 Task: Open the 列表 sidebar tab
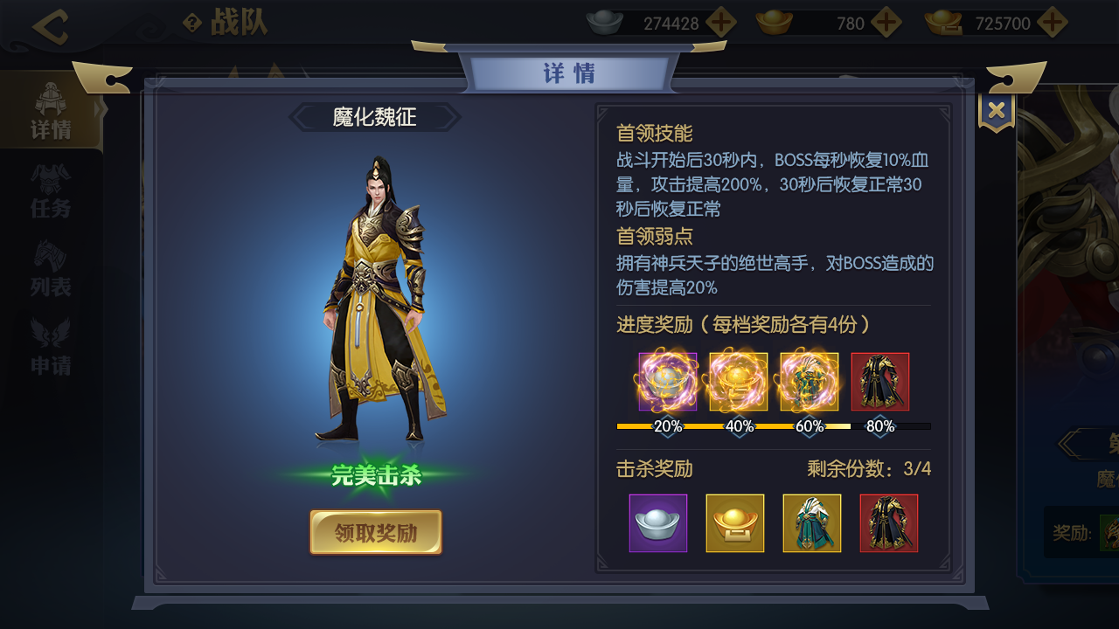(x=51, y=269)
